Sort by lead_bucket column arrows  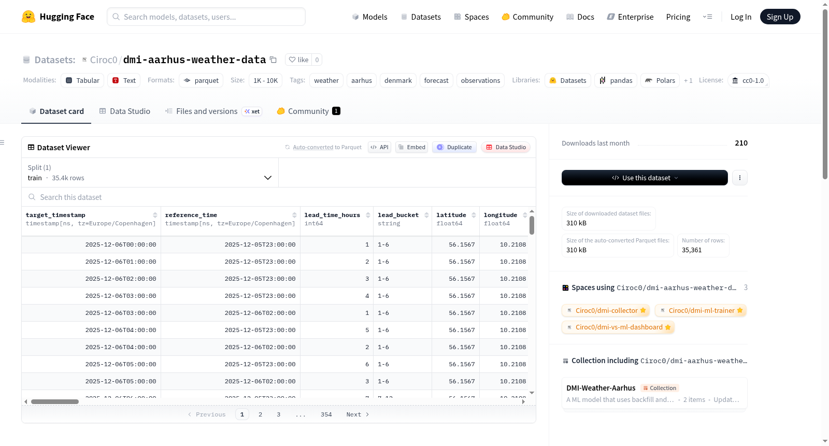426,215
